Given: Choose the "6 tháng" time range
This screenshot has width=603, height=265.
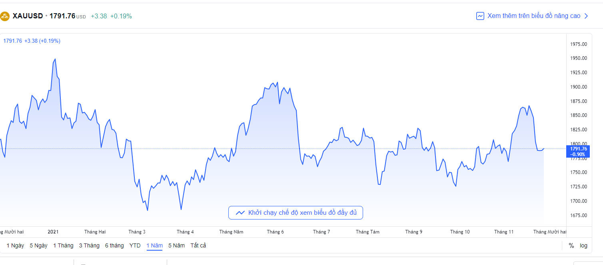Looking at the screenshot, I should (x=114, y=245).
